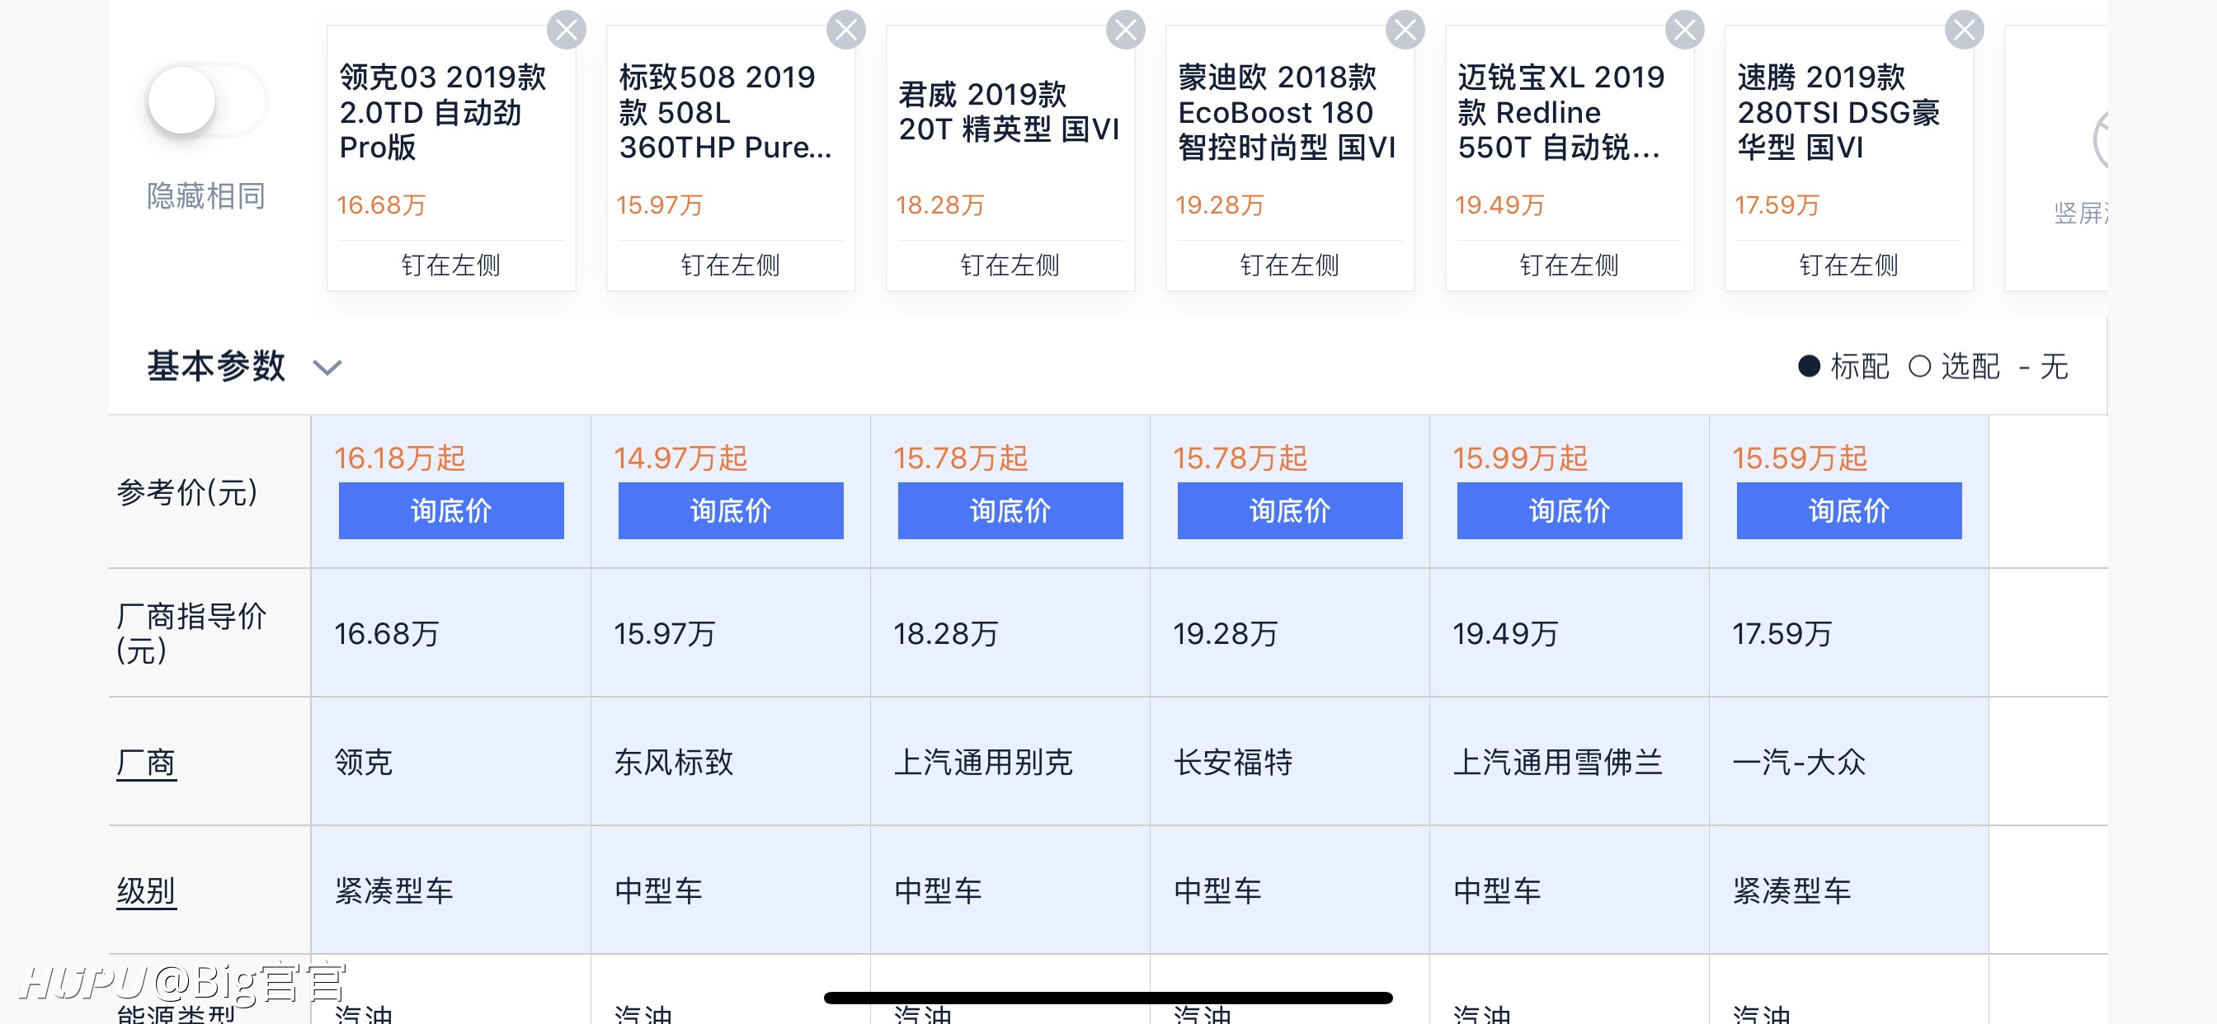Select the 14.97万起 reference price

[680, 458]
